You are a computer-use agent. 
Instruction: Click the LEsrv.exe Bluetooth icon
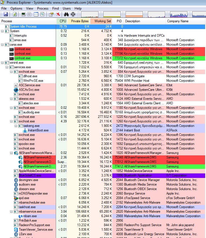pyautogui.click(x=16, y=234)
